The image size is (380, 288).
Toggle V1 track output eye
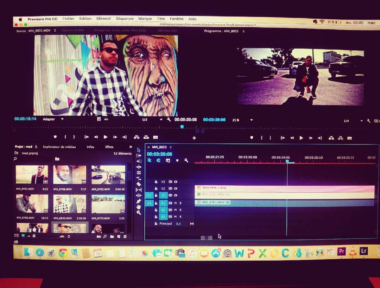(x=176, y=195)
